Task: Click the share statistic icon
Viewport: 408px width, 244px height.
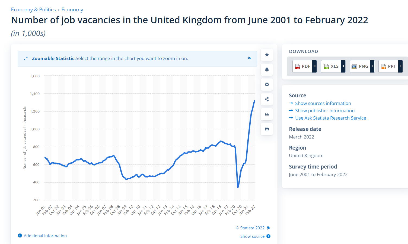Action: [x=267, y=99]
